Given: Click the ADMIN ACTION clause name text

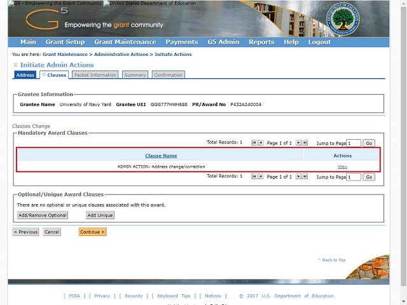Looking at the screenshot, I should coord(161,166).
